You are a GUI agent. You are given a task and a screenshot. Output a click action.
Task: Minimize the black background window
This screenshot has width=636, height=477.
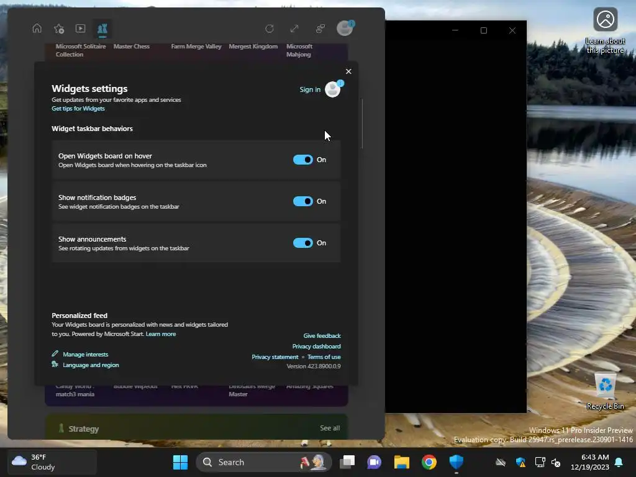(x=455, y=30)
